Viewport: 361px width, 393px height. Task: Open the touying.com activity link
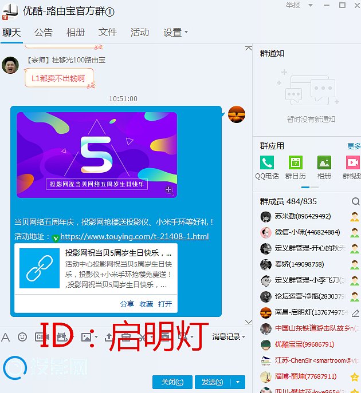134,236
